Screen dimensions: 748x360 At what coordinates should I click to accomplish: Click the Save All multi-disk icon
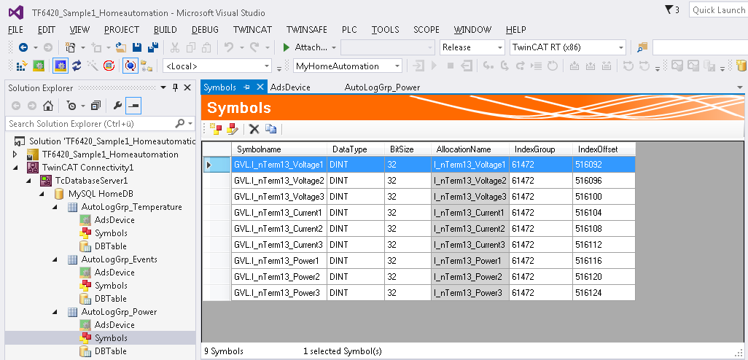click(x=153, y=47)
